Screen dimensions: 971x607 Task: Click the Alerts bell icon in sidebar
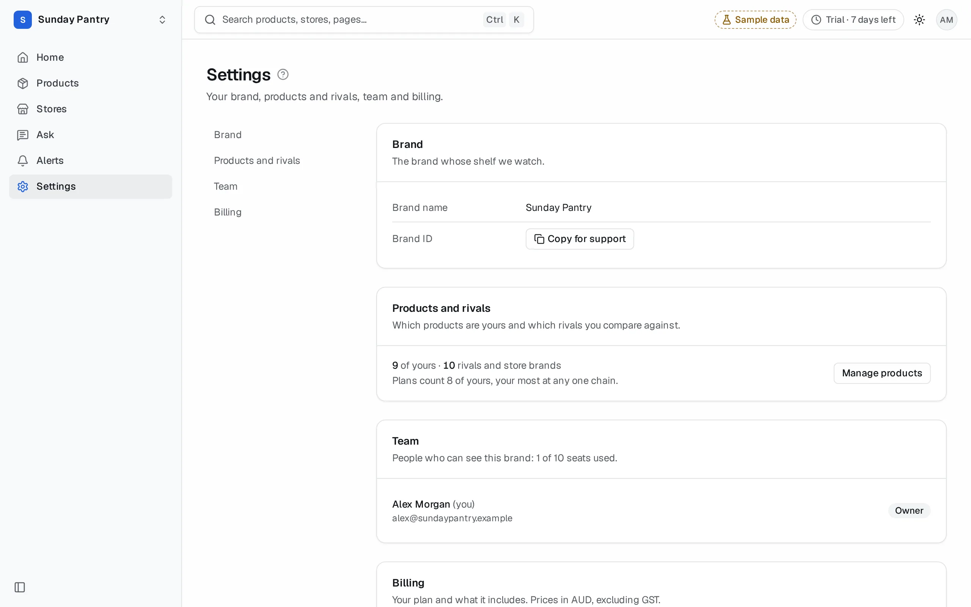[x=23, y=160]
